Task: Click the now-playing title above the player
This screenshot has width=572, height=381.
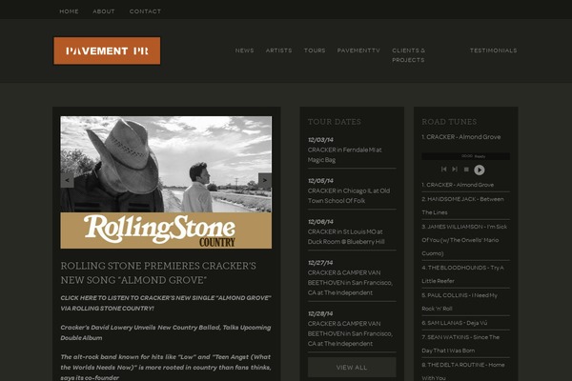Action: (x=461, y=137)
